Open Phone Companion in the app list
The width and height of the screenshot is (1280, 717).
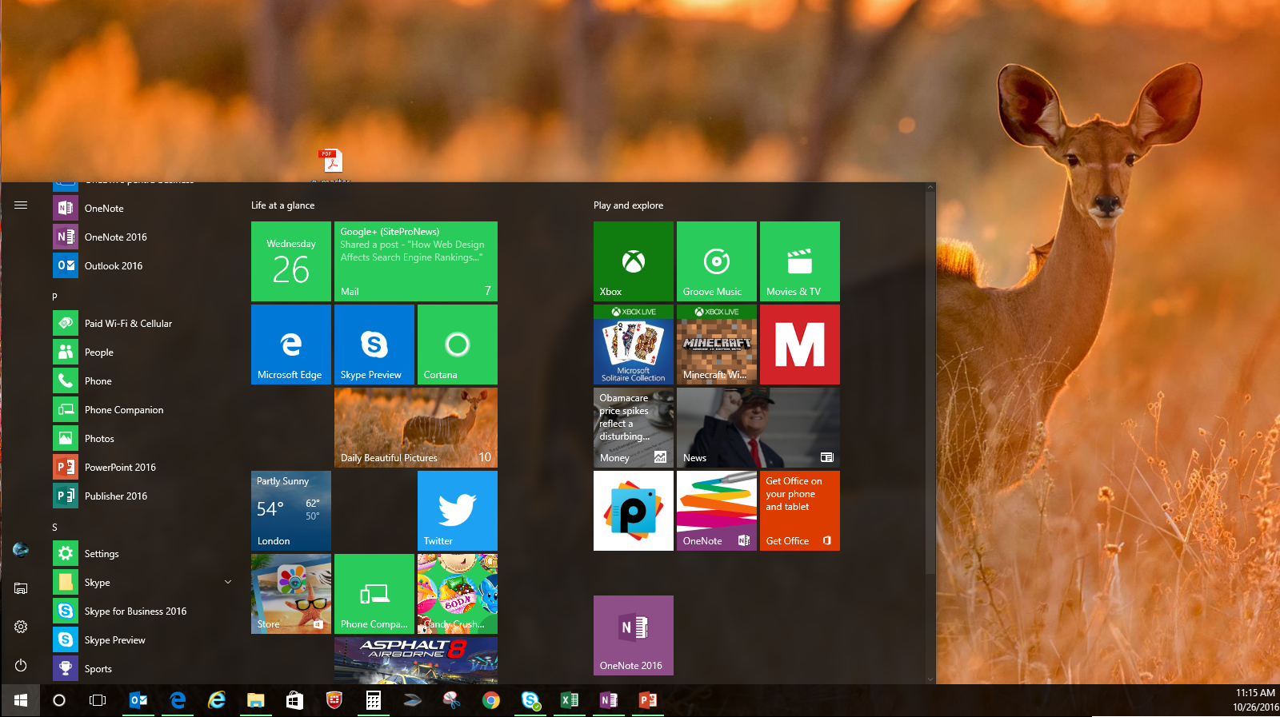click(142, 410)
